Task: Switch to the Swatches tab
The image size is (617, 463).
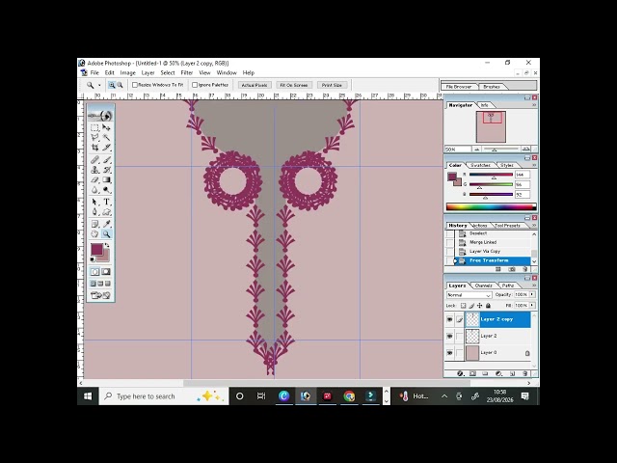Action: point(480,165)
